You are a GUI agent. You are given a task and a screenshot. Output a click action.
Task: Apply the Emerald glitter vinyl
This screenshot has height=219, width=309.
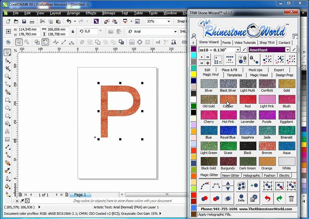[287, 130]
